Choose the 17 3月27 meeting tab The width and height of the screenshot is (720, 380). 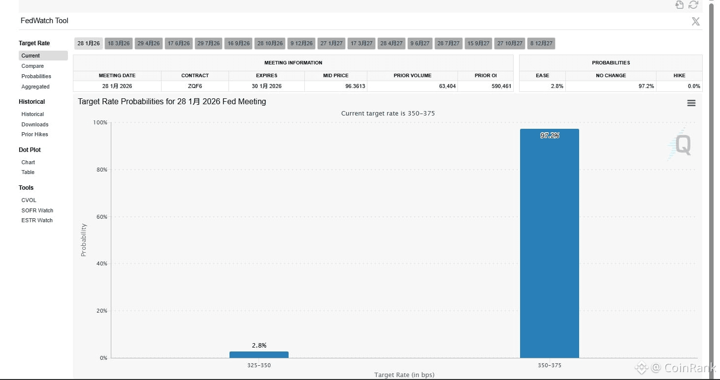click(x=361, y=43)
